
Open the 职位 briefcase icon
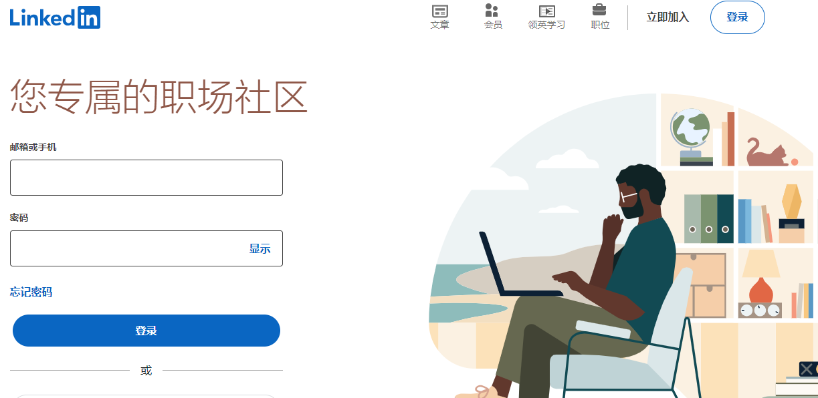[x=599, y=9]
